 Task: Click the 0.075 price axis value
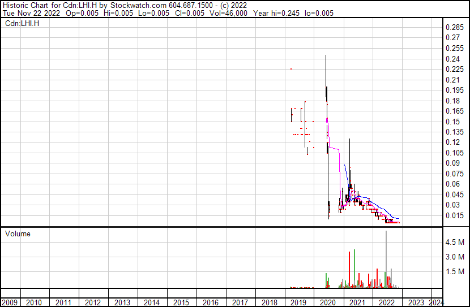(x=454, y=174)
